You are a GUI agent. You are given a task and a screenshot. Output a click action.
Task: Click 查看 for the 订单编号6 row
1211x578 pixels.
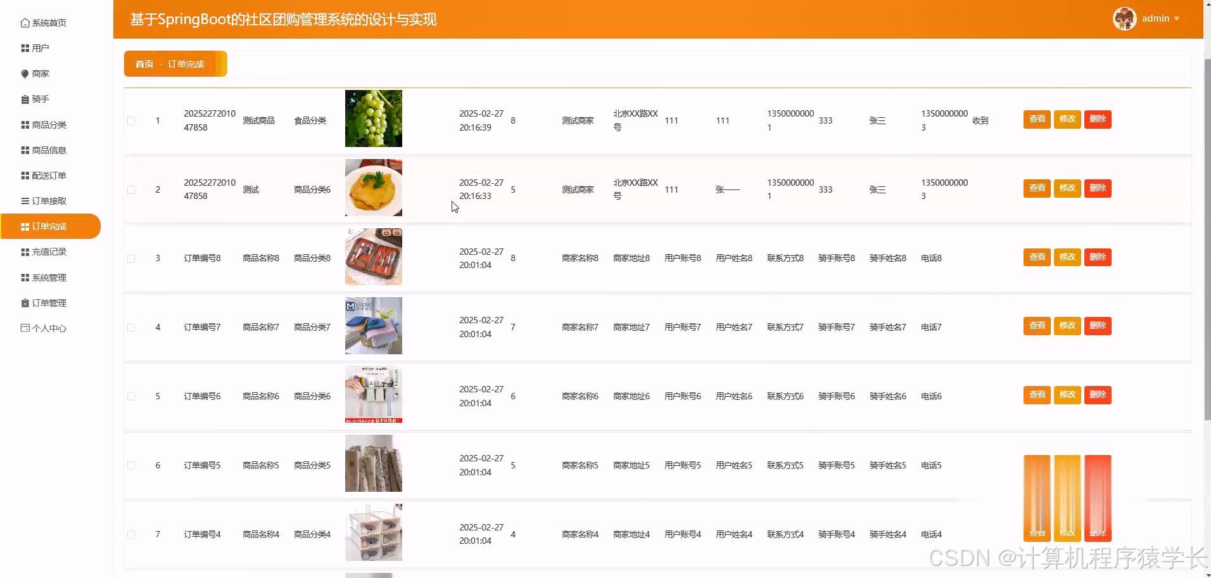click(x=1037, y=395)
